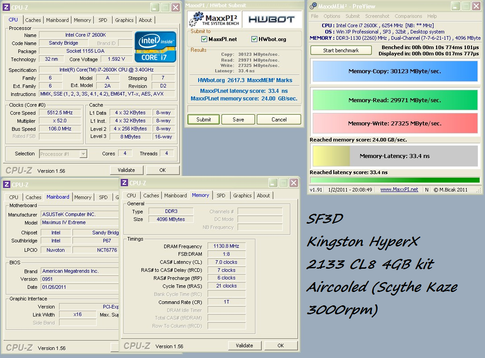
Task: Click OK in the top CPU-Z window
Action: pos(163,170)
